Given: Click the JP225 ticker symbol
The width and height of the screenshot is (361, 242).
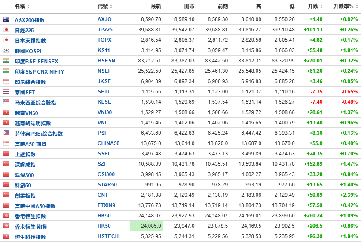Looking at the screenshot, I should tap(105, 30).
